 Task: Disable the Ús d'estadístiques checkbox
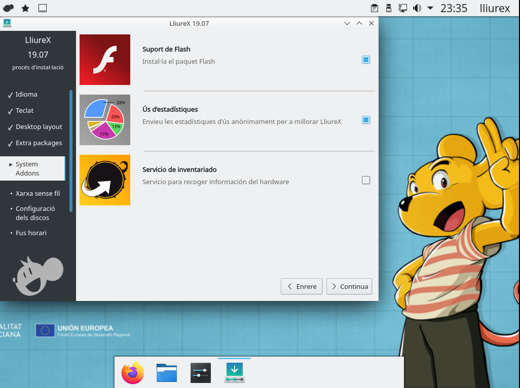tap(366, 120)
